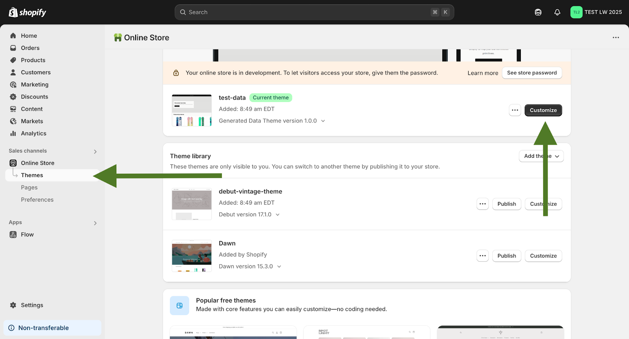Click the Settings gear icon

(x=13, y=305)
